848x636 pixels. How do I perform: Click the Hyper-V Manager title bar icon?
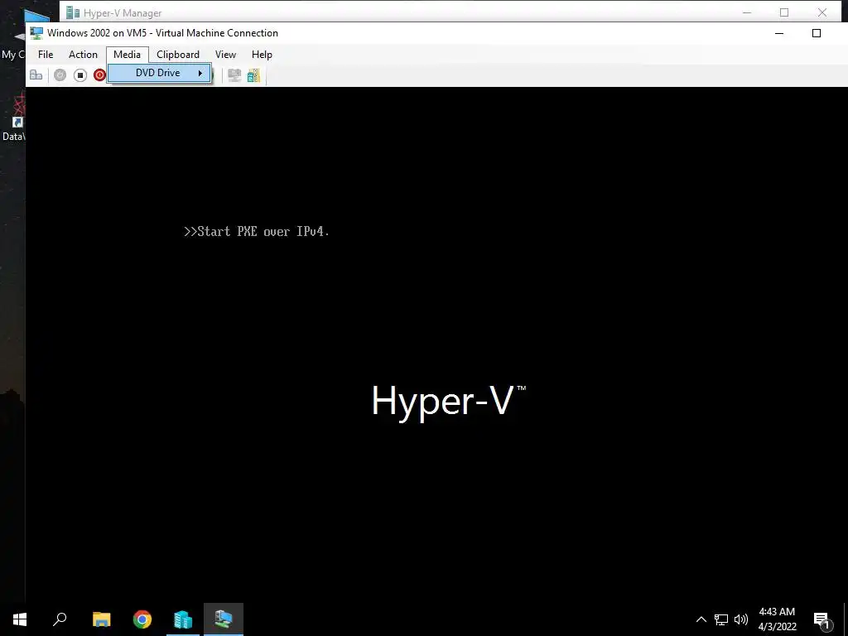point(73,12)
